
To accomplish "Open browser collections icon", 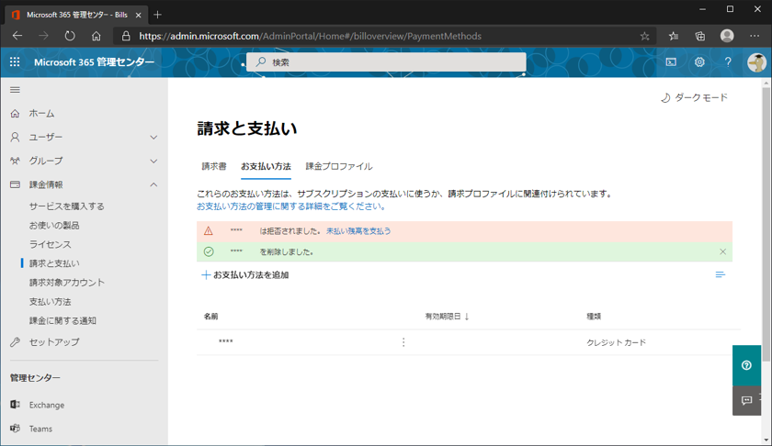I will coord(699,36).
